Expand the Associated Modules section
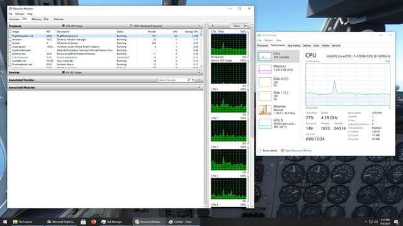Viewport: 403px width, 226px height. [x=199, y=87]
